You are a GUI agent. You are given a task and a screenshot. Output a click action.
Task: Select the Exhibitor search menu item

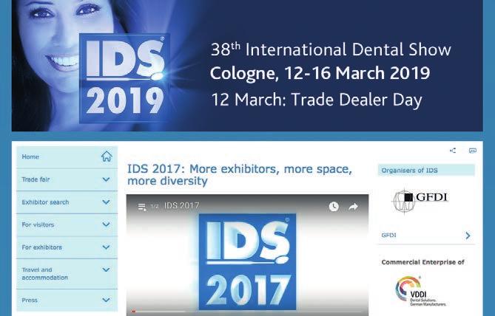coord(67,202)
